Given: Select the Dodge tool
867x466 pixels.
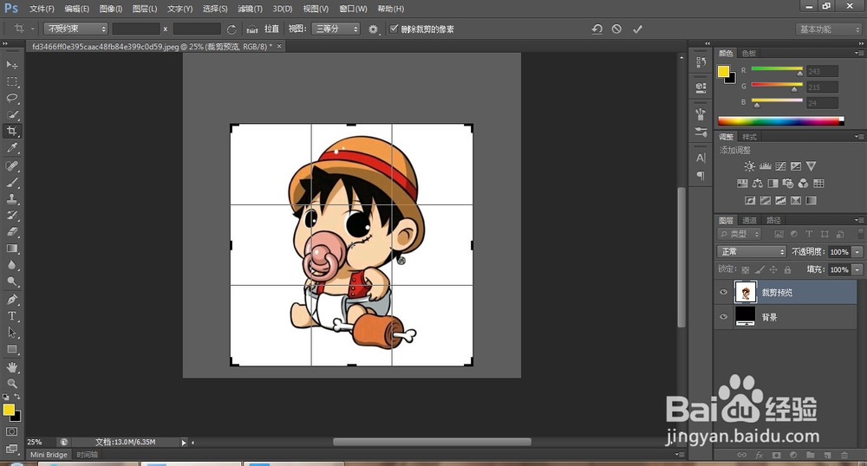Looking at the screenshot, I should (11, 282).
